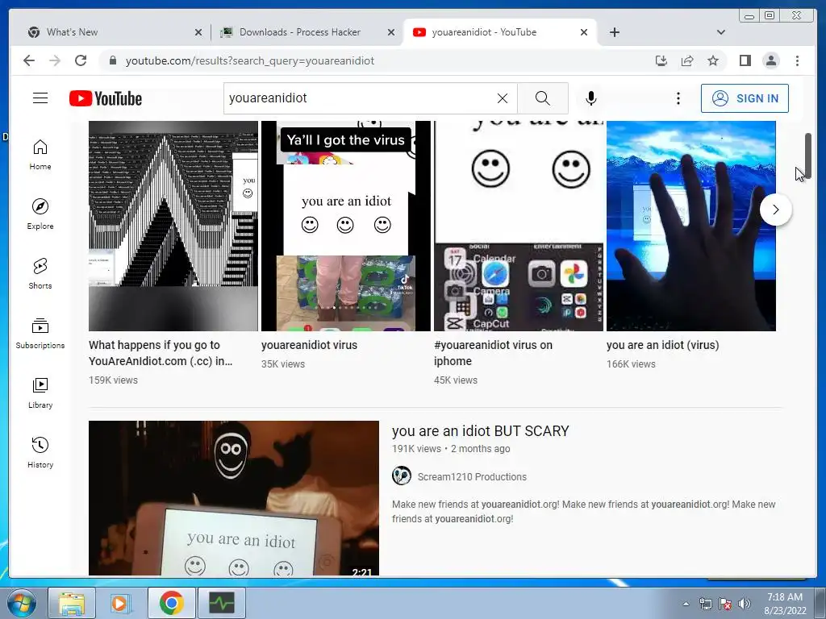
Task: Click the install app icon in address bar
Action: pyautogui.click(x=661, y=60)
